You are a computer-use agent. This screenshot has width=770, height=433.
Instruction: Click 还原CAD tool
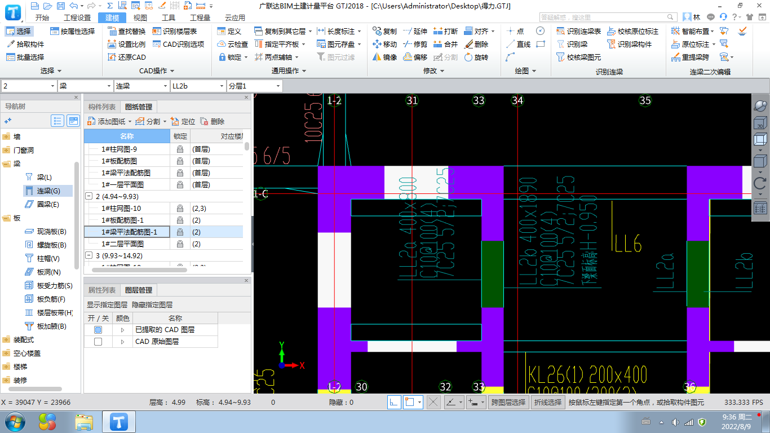[127, 57]
